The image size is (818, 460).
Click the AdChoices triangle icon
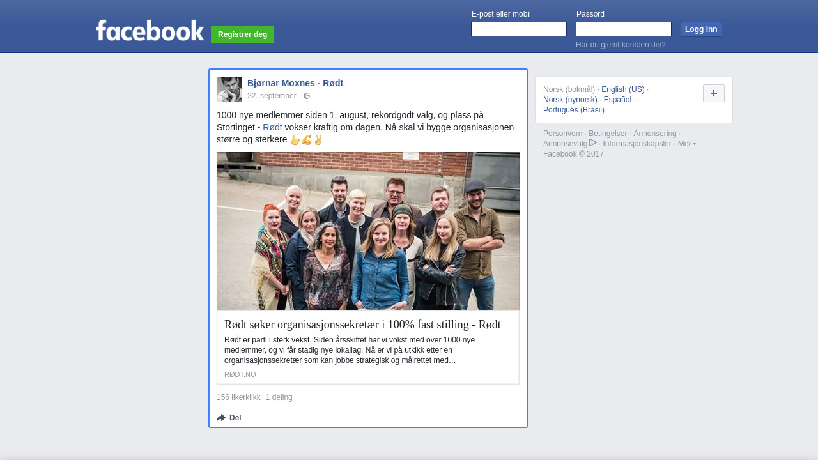[593, 142]
